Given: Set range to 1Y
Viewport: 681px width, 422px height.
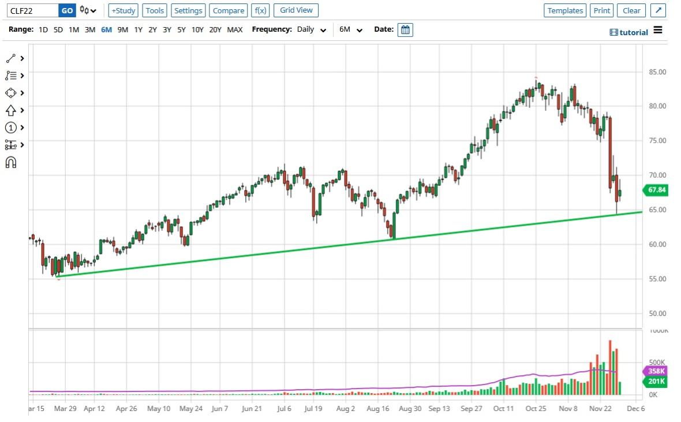Looking at the screenshot, I should [x=138, y=29].
